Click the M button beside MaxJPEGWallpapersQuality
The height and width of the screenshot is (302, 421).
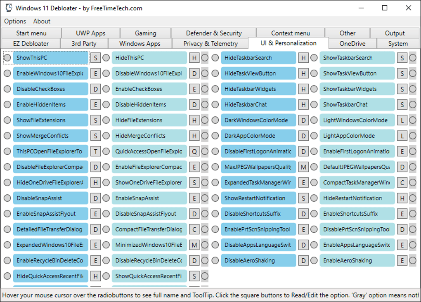tap(303, 167)
